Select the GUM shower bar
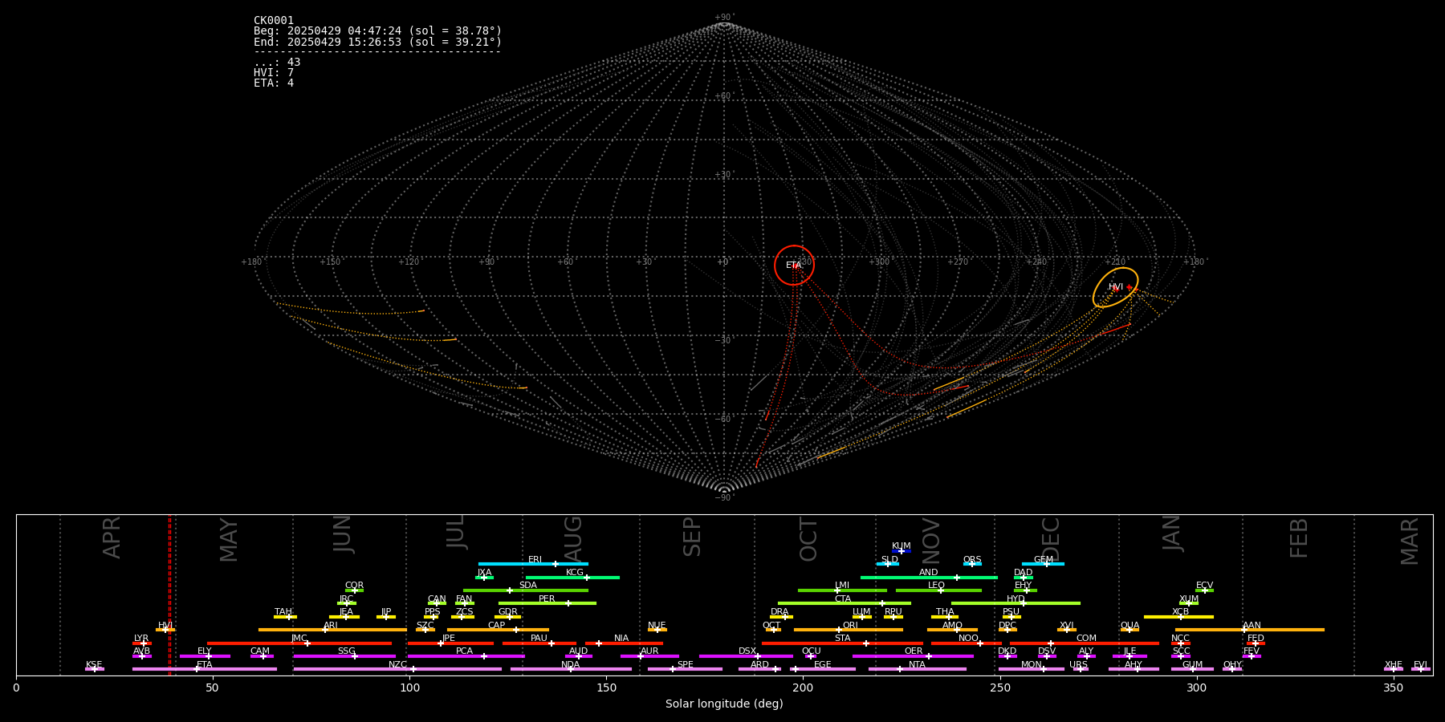 pyautogui.click(x=1192, y=669)
